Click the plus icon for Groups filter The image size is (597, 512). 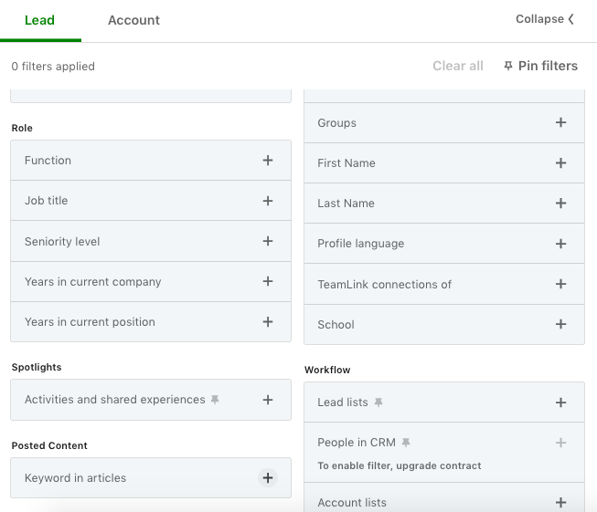tap(560, 123)
